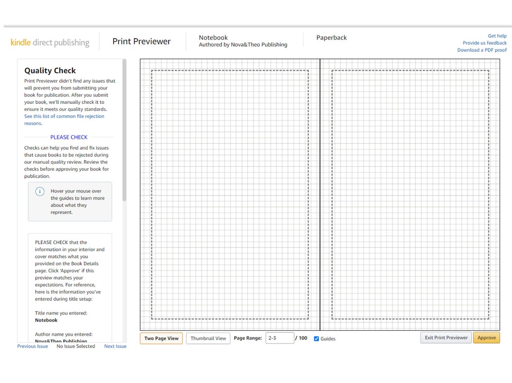Click the info icon in hover tip box
The height and width of the screenshot is (383, 512).
pyautogui.click(x=40, y=191)
